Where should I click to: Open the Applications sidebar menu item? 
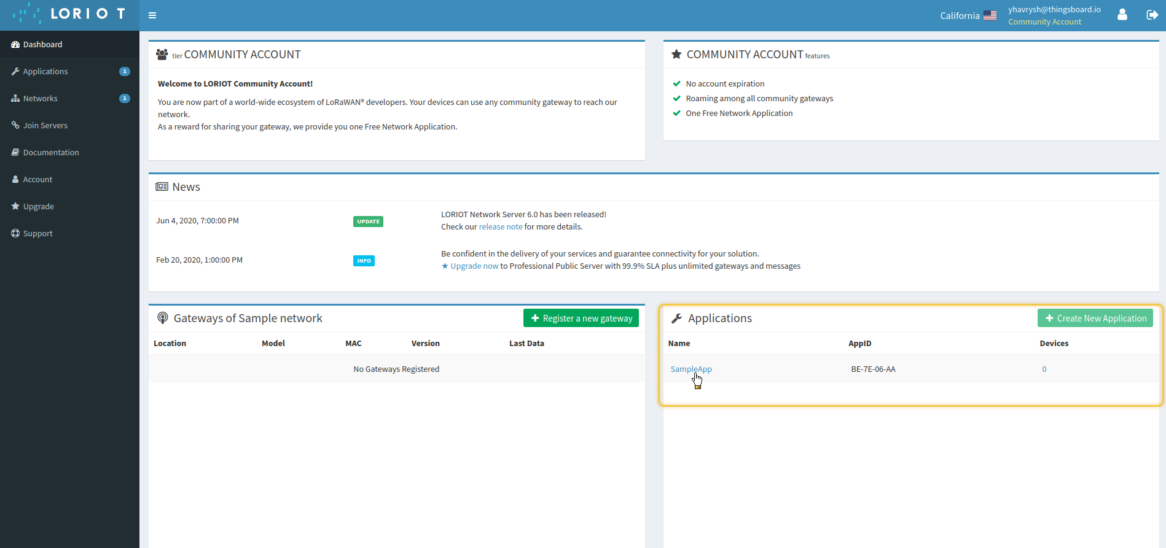pos(45,71)
